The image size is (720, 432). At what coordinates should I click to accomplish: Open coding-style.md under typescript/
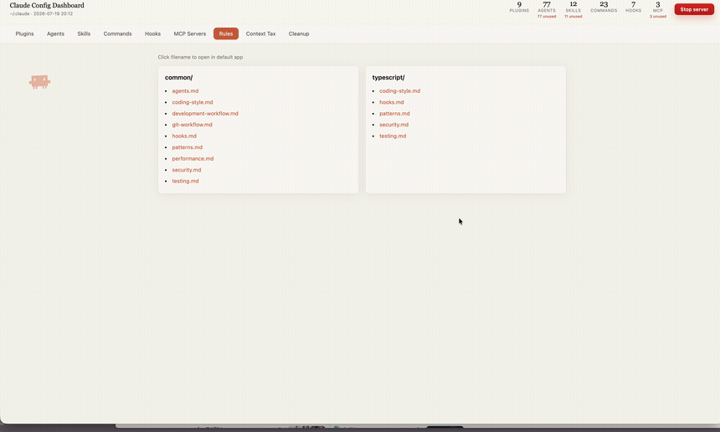(399, 91)
